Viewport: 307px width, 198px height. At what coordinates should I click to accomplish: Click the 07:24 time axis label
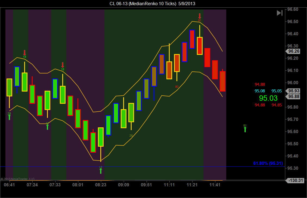[x=32, y=185]
